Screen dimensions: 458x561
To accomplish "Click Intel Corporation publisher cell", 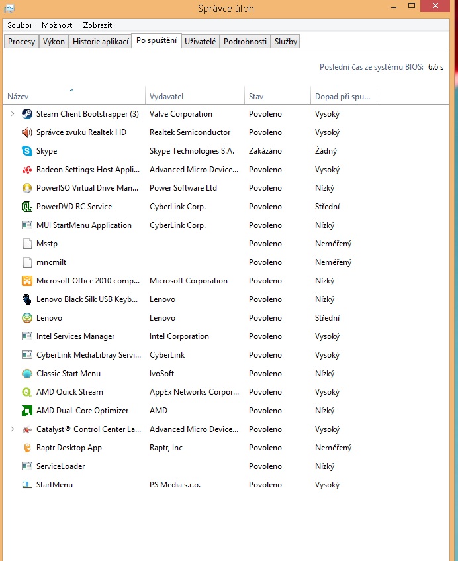I will click(179, 336).
